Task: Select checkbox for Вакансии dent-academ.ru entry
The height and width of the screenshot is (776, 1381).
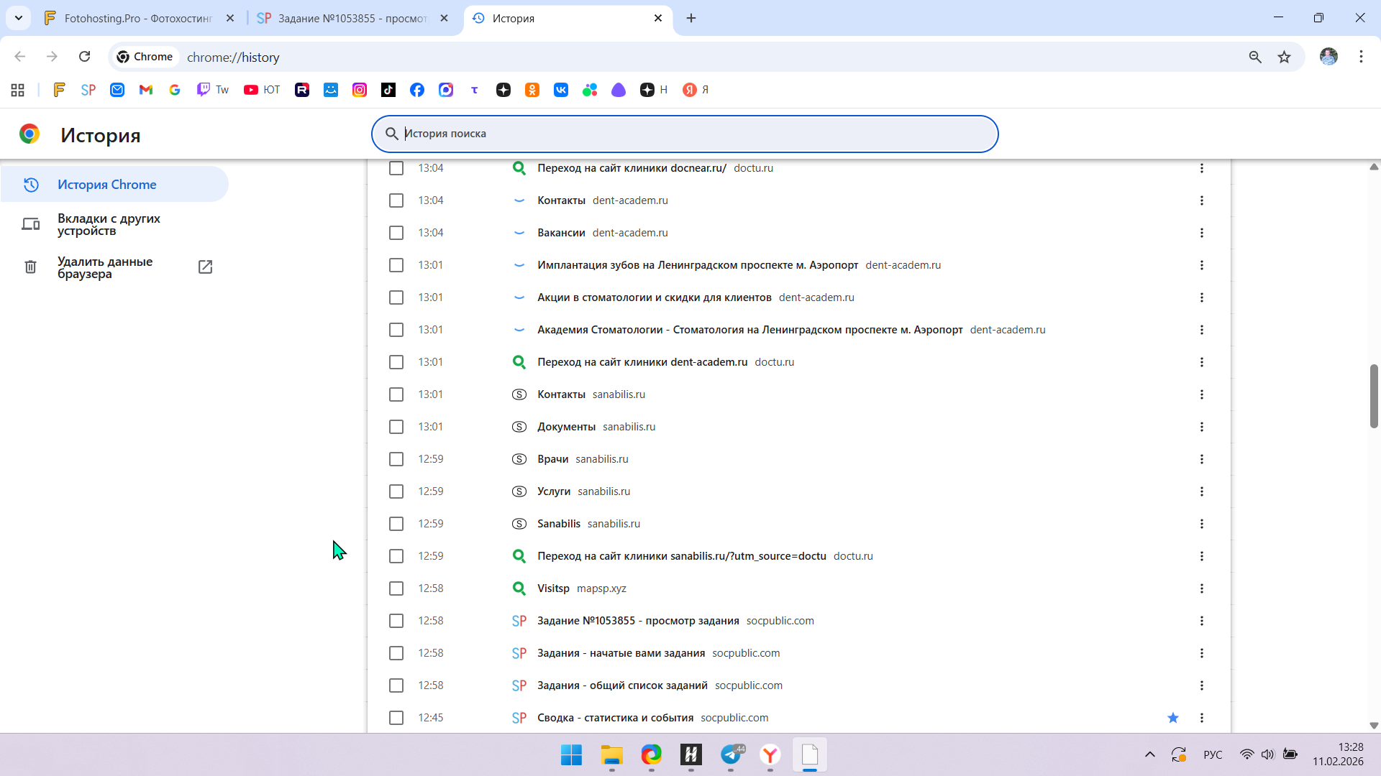Action: point(396,233)
